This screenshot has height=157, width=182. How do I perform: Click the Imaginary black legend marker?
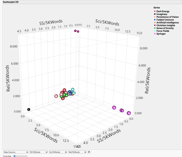[155, 14]
